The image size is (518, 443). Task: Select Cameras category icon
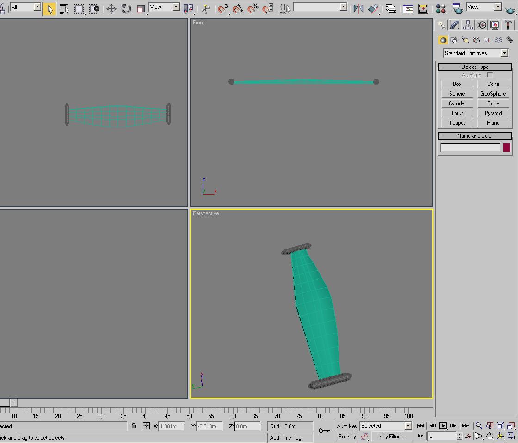[x=476, y=40]
